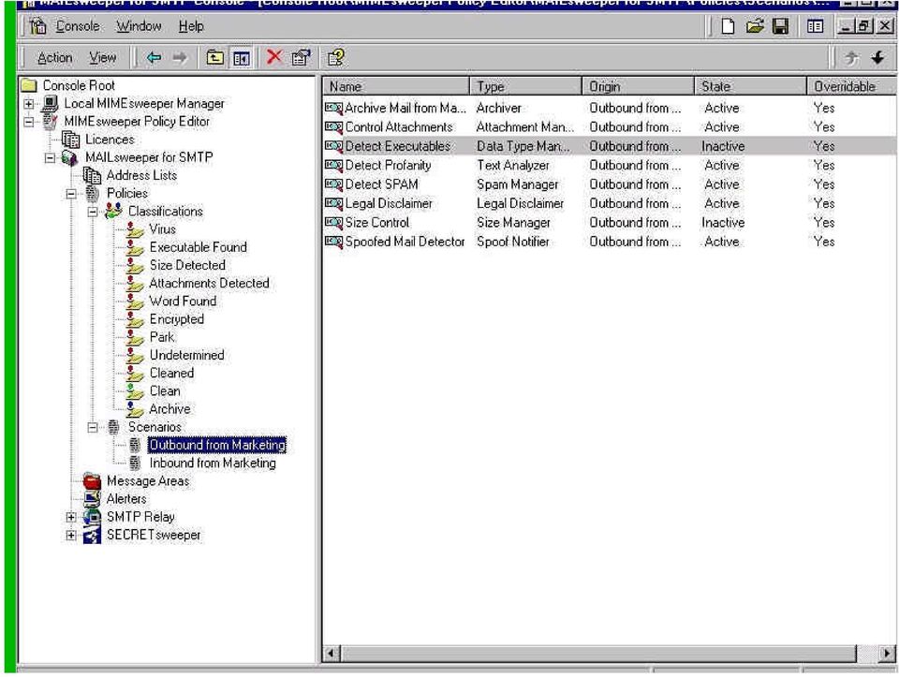Click the Back arrow toolbar icon
Screen dimensions: 899x677
[154, 57]
